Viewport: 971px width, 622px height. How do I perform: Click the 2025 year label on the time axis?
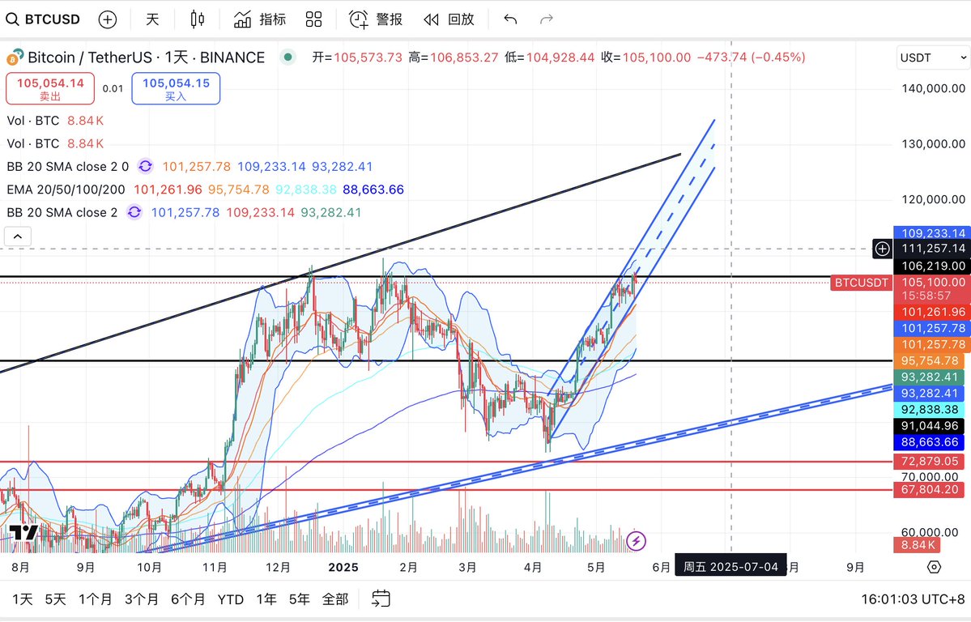click(343, 567)
